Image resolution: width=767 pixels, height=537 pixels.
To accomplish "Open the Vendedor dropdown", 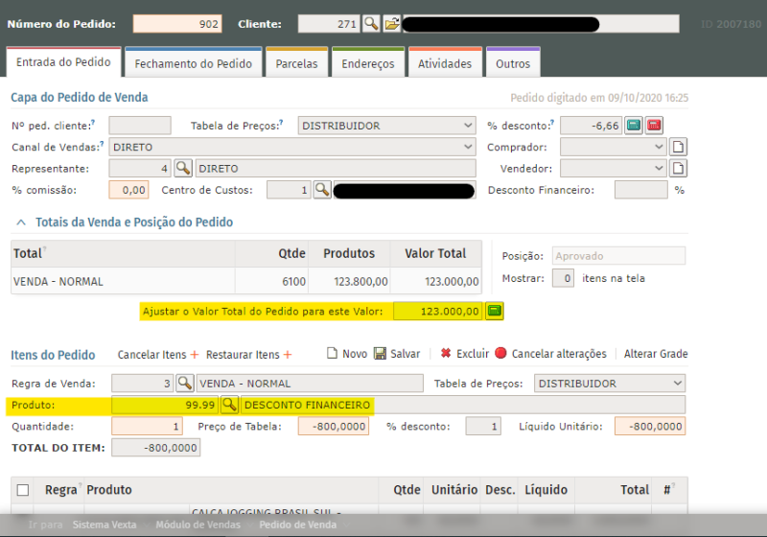I will coord(613,169).
